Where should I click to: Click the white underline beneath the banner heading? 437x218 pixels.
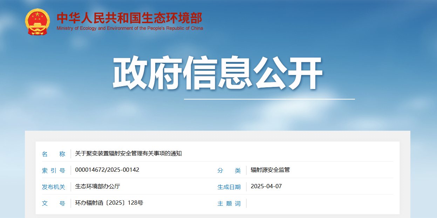pos(269,99)
